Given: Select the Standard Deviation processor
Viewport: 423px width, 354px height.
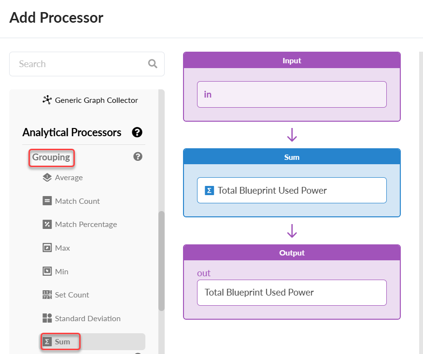Looking at the screenshot, I should click(87, 319).
